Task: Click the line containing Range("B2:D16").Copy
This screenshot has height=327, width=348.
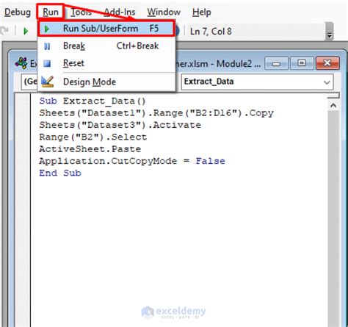Action: 156,113
